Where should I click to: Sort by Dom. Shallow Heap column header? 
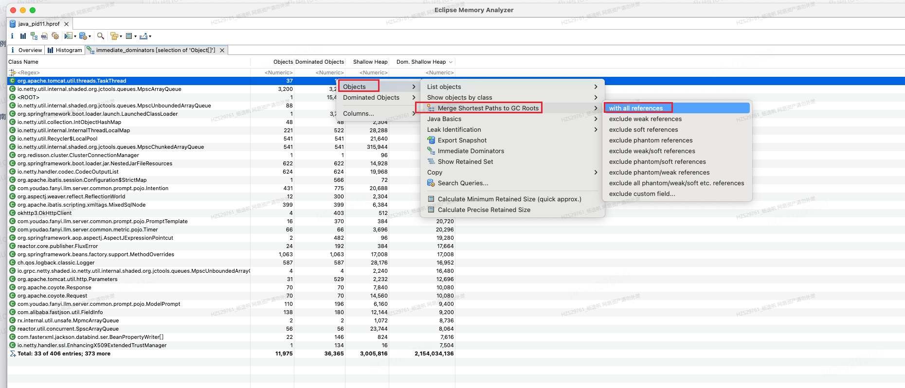pyautogui.click(x=421, y=62)
